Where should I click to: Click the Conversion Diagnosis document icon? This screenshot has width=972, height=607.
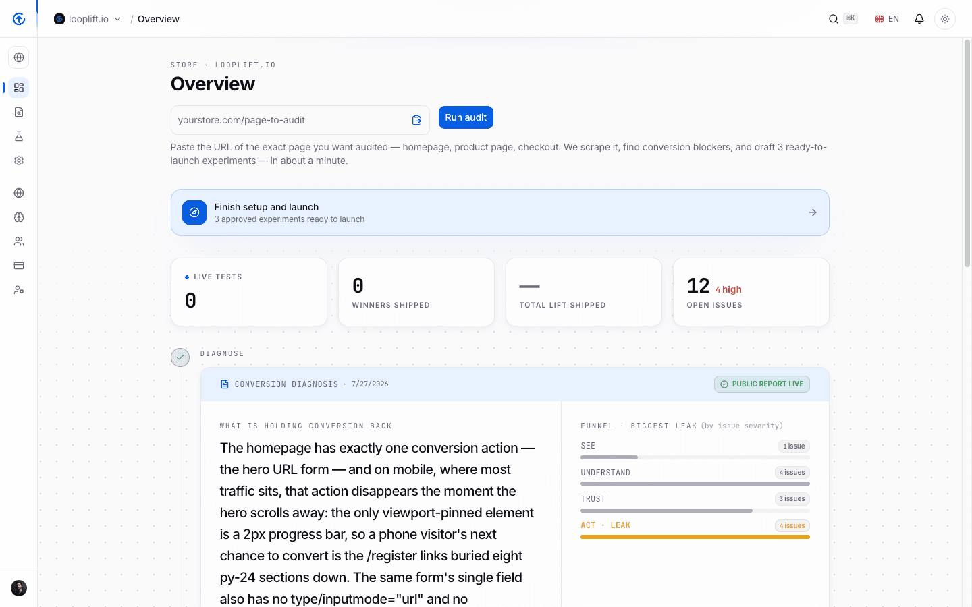click(x=225, y=384)
